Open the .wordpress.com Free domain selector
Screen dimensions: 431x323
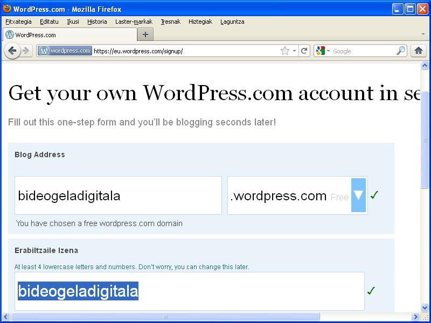(297, 195)
